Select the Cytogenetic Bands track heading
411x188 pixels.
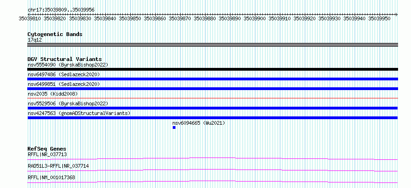coord(55,34)
